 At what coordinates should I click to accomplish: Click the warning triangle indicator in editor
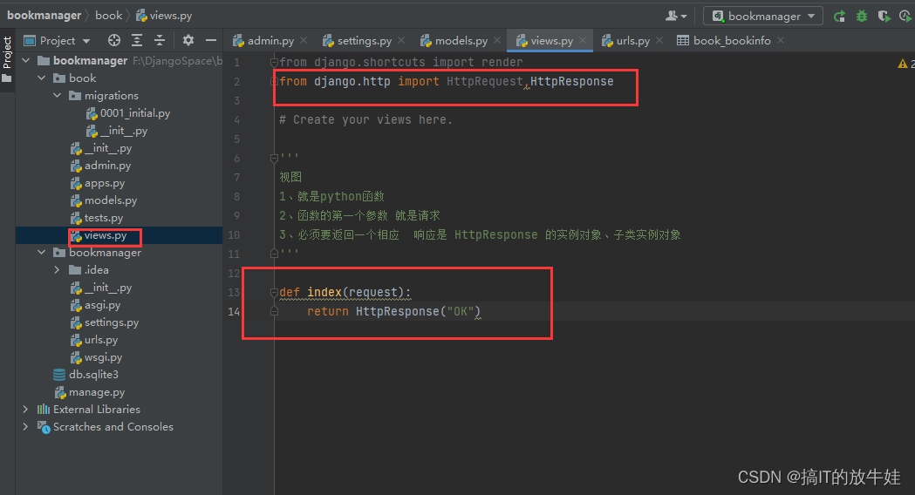(x=902, y=64)
